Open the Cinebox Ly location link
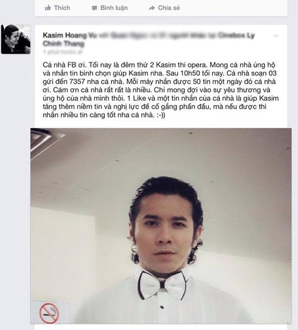This screenshot has height=330, width=298. (236, 35)
